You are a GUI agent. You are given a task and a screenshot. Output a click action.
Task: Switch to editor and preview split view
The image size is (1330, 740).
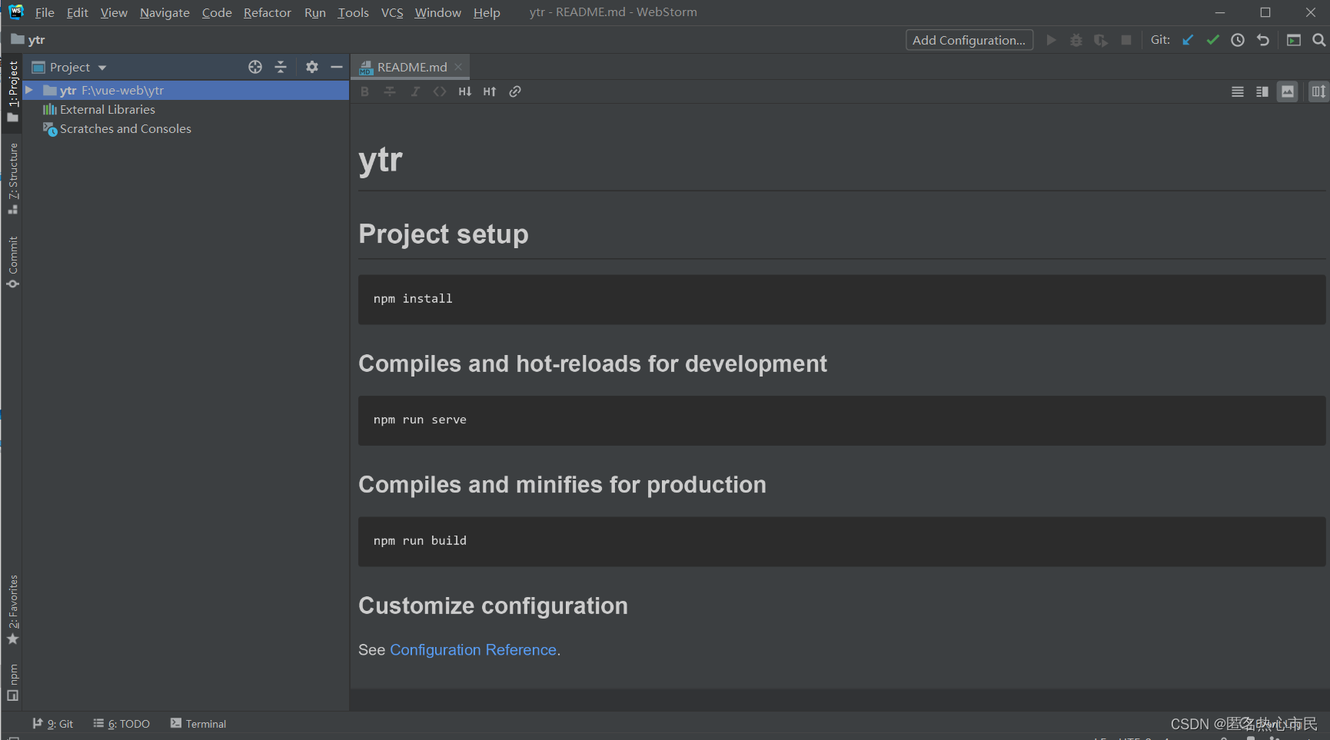click(x=1262, y=91)
